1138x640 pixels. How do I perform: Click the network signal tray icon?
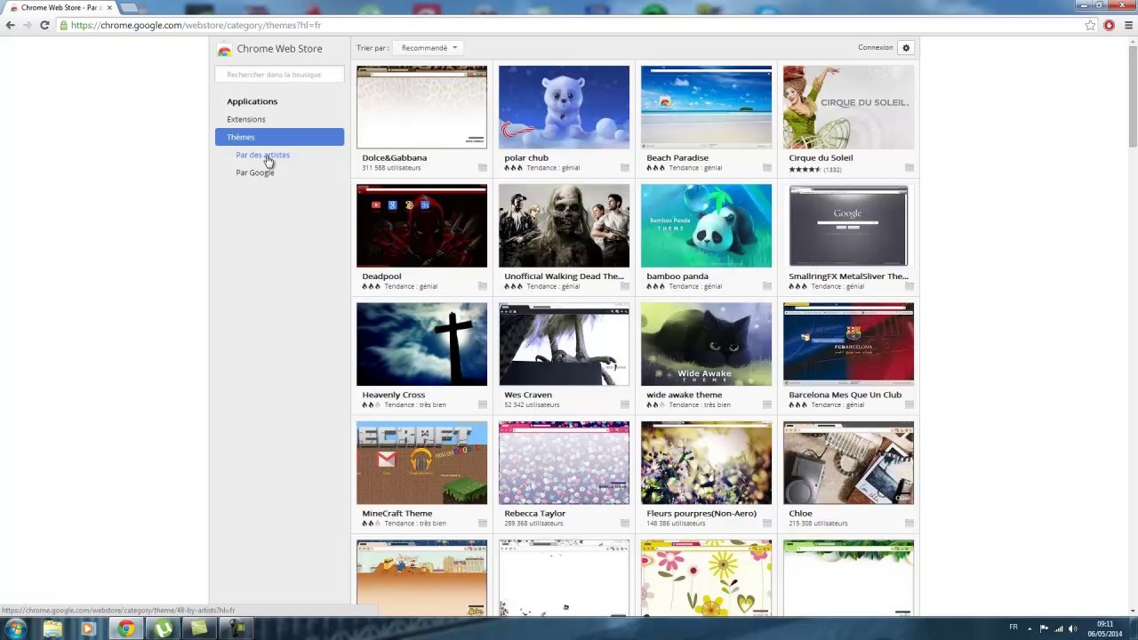click(x=1059, y=628)
